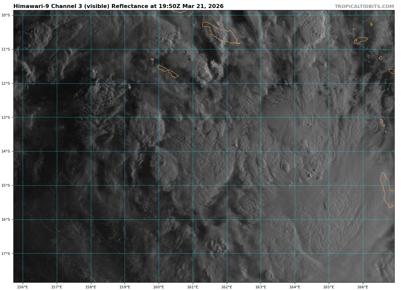Image resolution: width=401 pixels, height=290 pixels.
Task: Click the tiny island outline near 159.8°E, 11.3°S
Action: coord(152,59)
